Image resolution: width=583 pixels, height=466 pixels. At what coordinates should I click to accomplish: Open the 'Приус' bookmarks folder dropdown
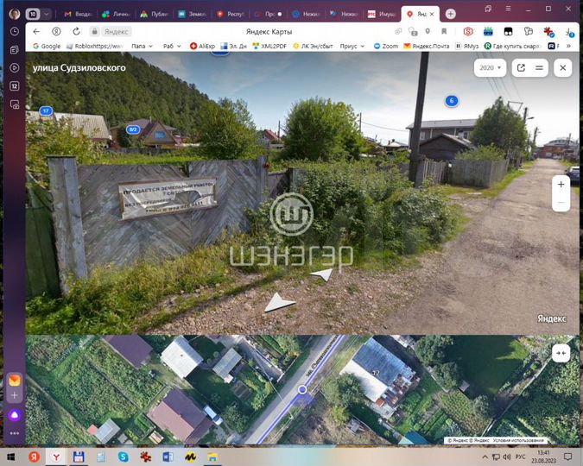click(x=352, y=46)
